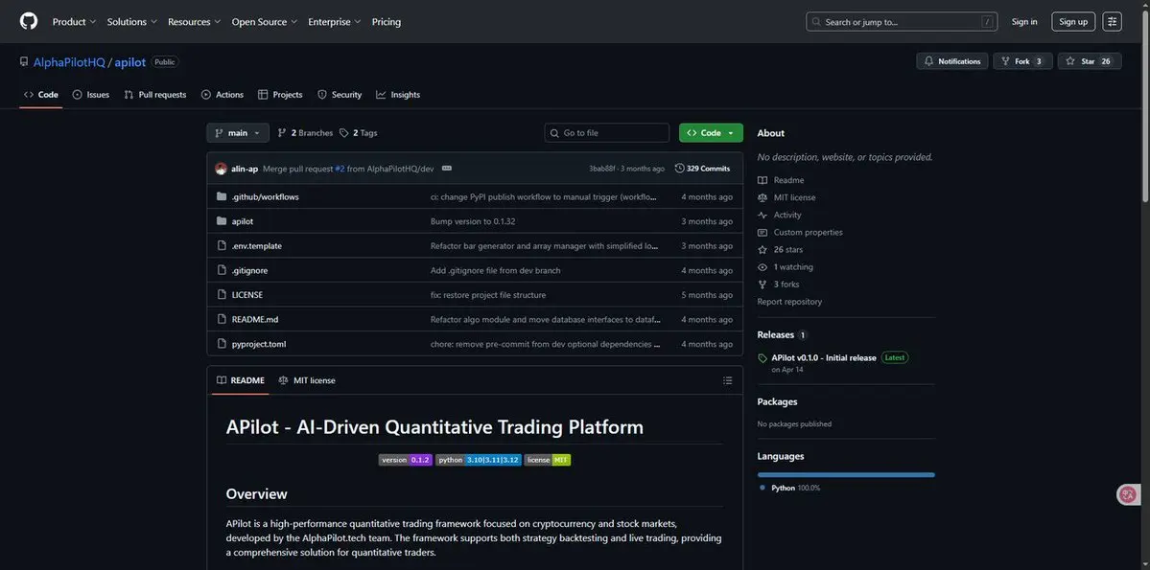The height and width of the screenshot is (570, 1150).
Task: Click the appearance settings icon in header
Action: coord(1112,21)
